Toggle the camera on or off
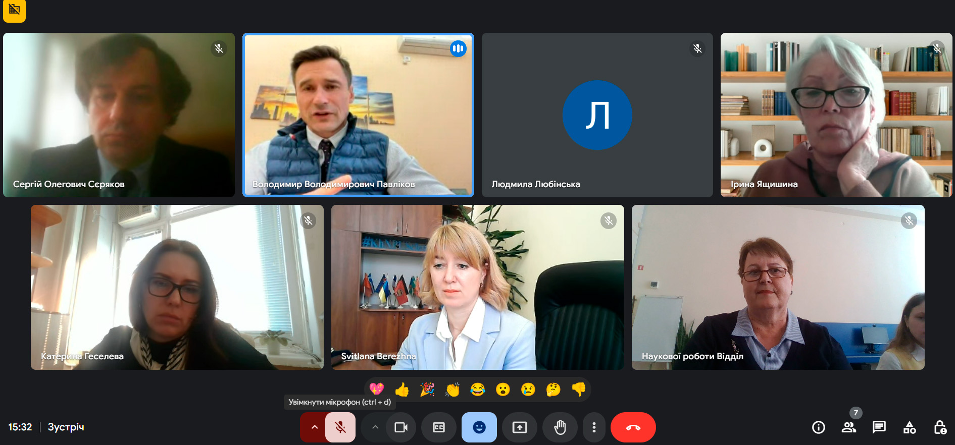 (401, 427)
